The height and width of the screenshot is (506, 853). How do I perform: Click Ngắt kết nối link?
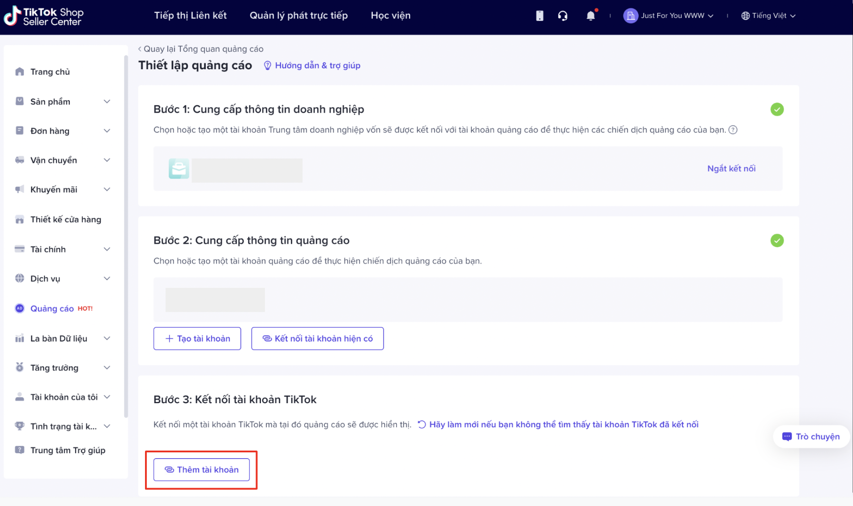[x=731, y=169]
